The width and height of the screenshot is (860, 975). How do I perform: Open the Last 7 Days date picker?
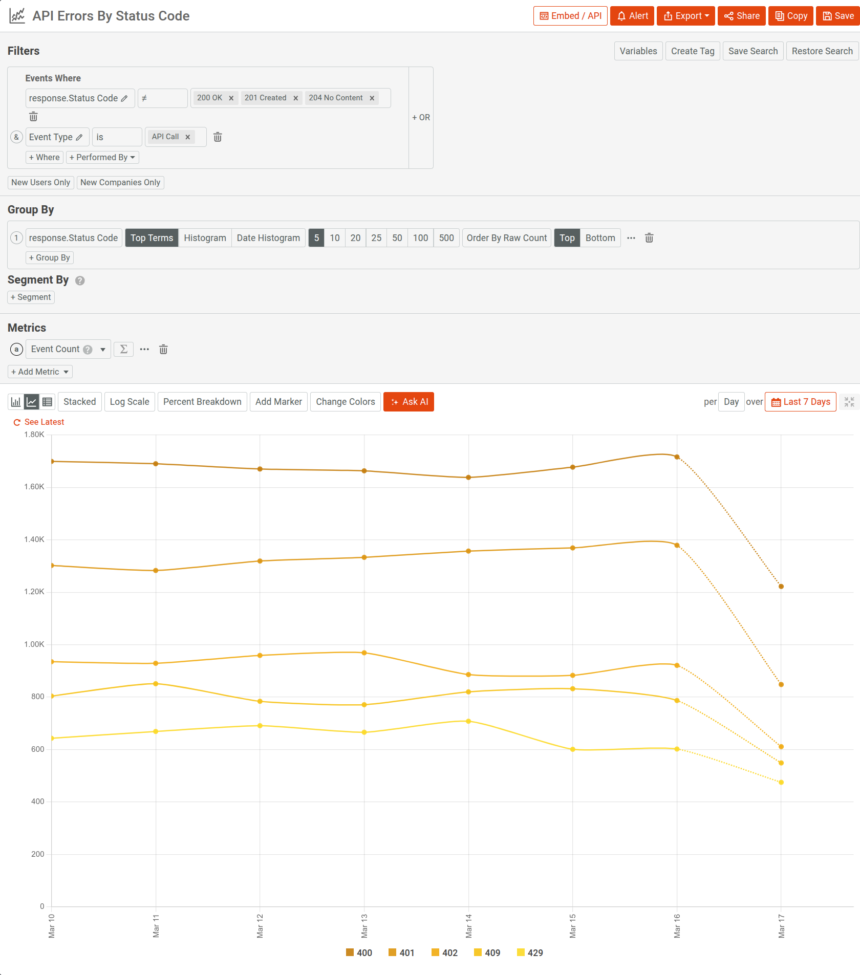click(800, 402)
